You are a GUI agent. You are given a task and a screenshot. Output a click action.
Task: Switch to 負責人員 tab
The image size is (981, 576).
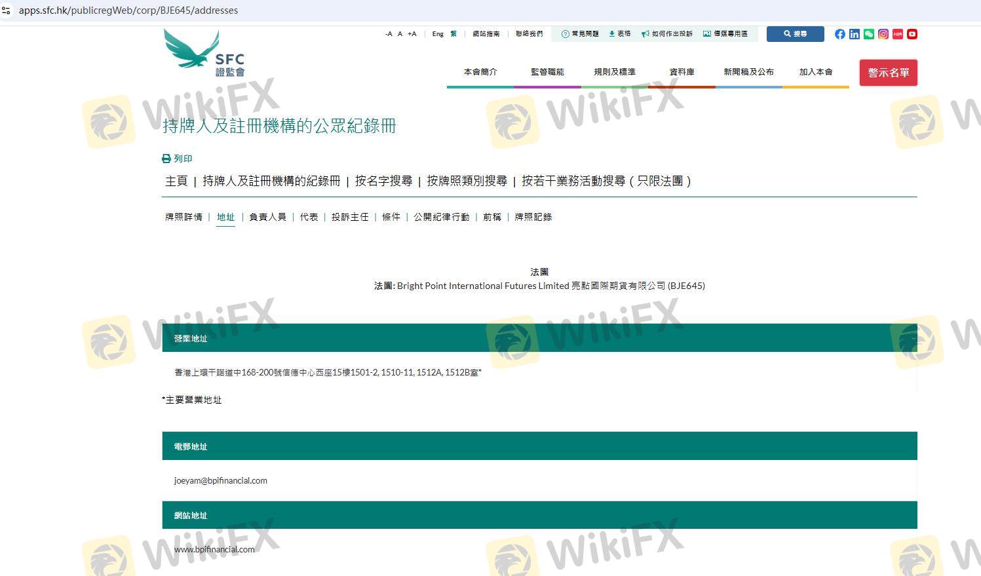point(267,217)
